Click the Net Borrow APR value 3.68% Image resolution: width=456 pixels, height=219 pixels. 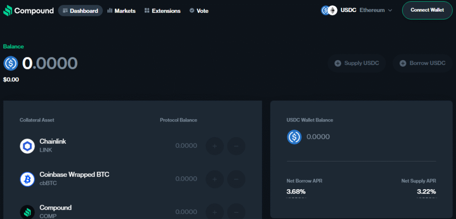point(296,192)
